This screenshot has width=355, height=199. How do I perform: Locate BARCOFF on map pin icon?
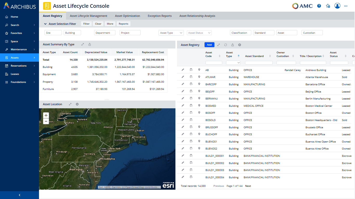click(x=199, y=84)
